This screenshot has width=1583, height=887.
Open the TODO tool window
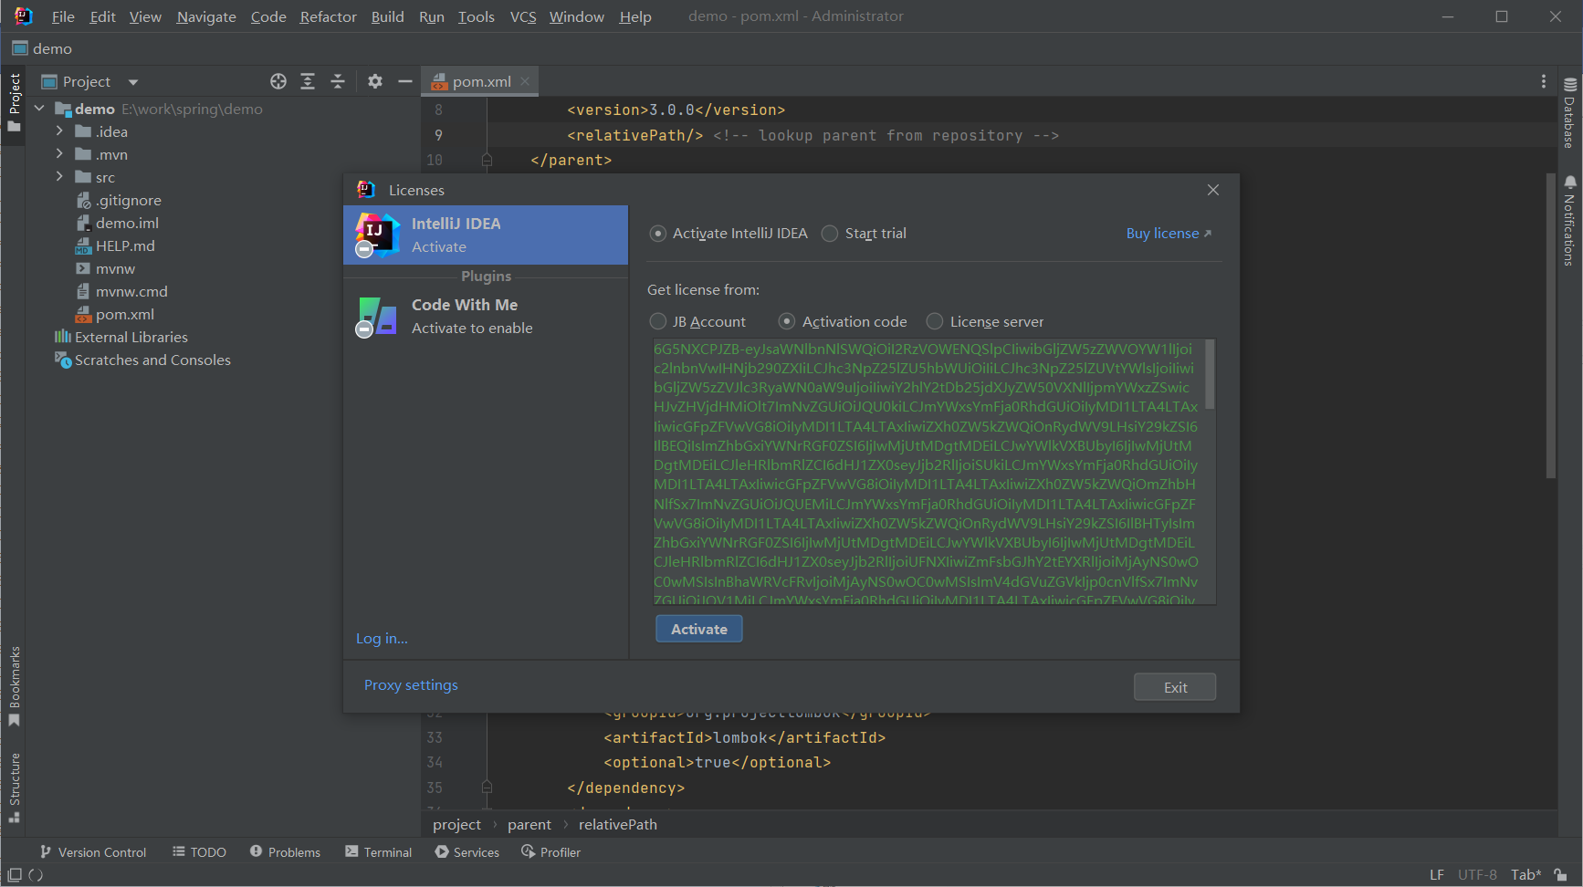pos(199,852)
